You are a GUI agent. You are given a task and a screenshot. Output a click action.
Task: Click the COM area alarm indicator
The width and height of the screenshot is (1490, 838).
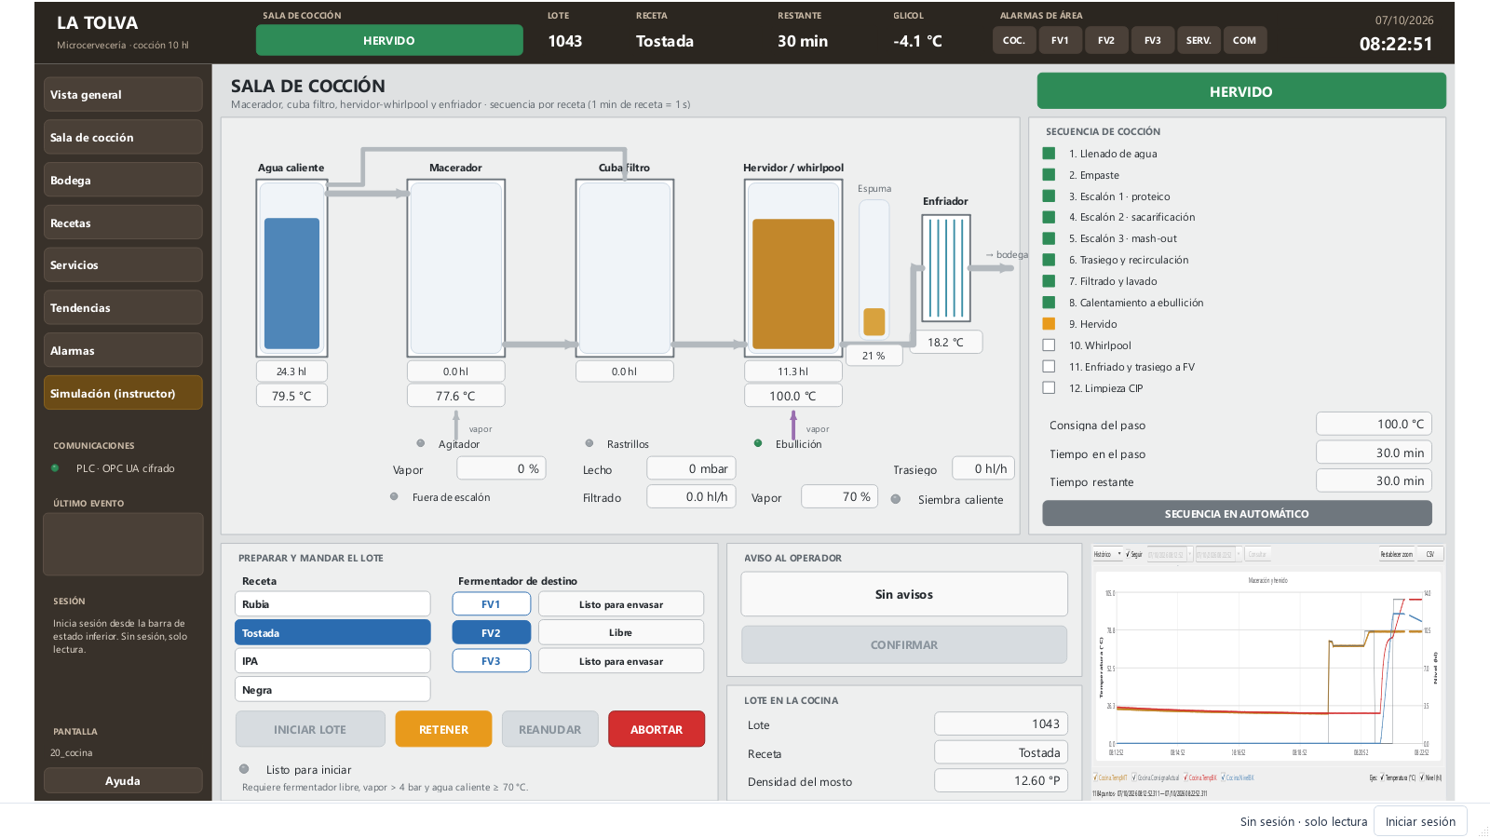(1244, 40)
